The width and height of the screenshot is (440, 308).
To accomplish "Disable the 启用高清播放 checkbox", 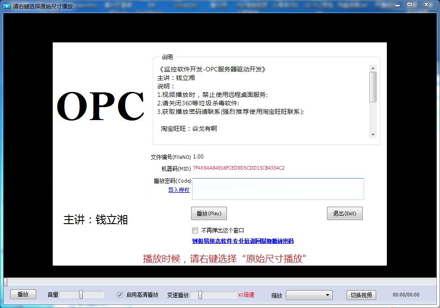I will click(120, 295).
